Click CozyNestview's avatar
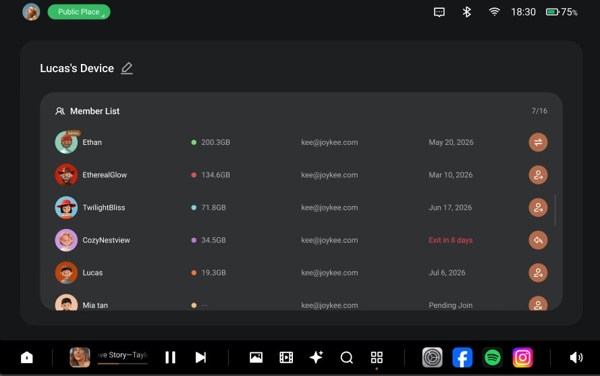Screen dimensions: 600x376 pos(66,240)
